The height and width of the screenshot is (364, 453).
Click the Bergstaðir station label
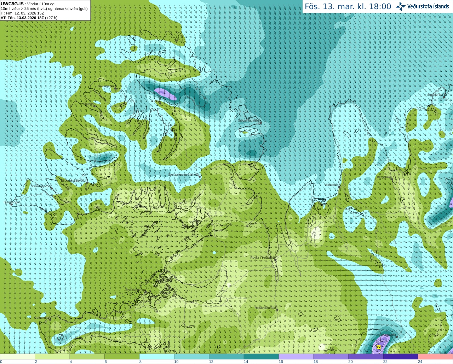(384, 177)
